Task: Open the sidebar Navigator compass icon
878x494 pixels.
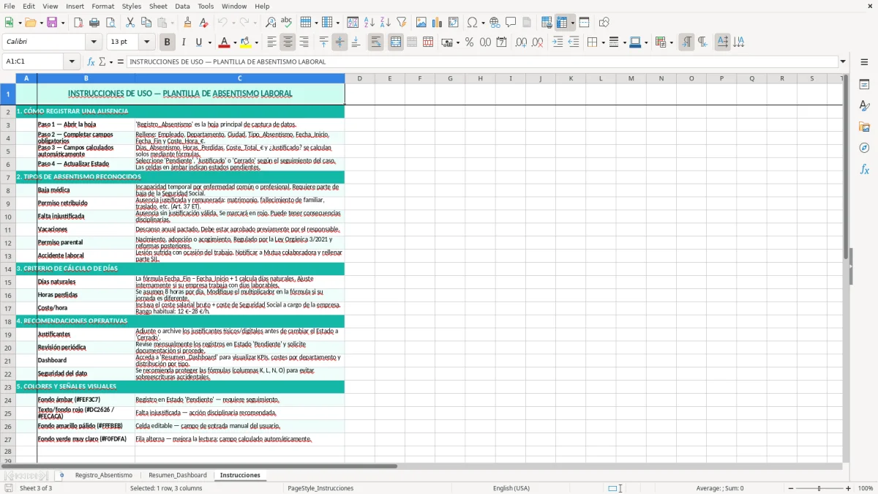Action: pyautogui.click(x=864, y=148)
